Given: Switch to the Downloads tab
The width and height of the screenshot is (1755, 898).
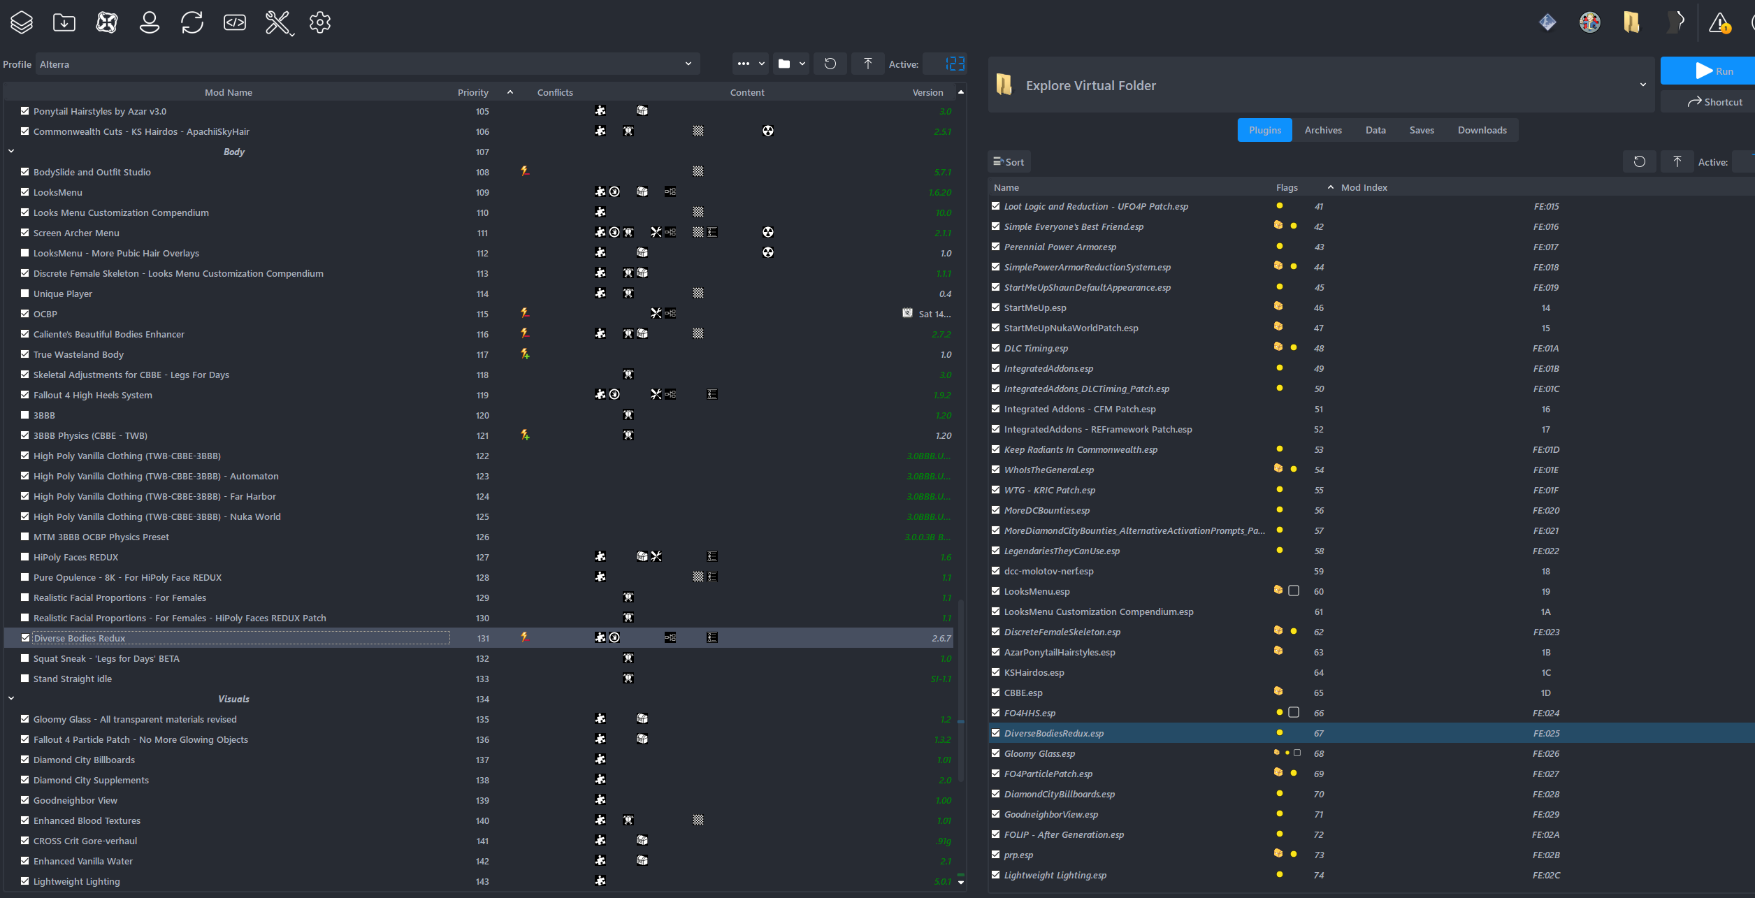Looking at the screenshot, I should [x=1482, y=131].
